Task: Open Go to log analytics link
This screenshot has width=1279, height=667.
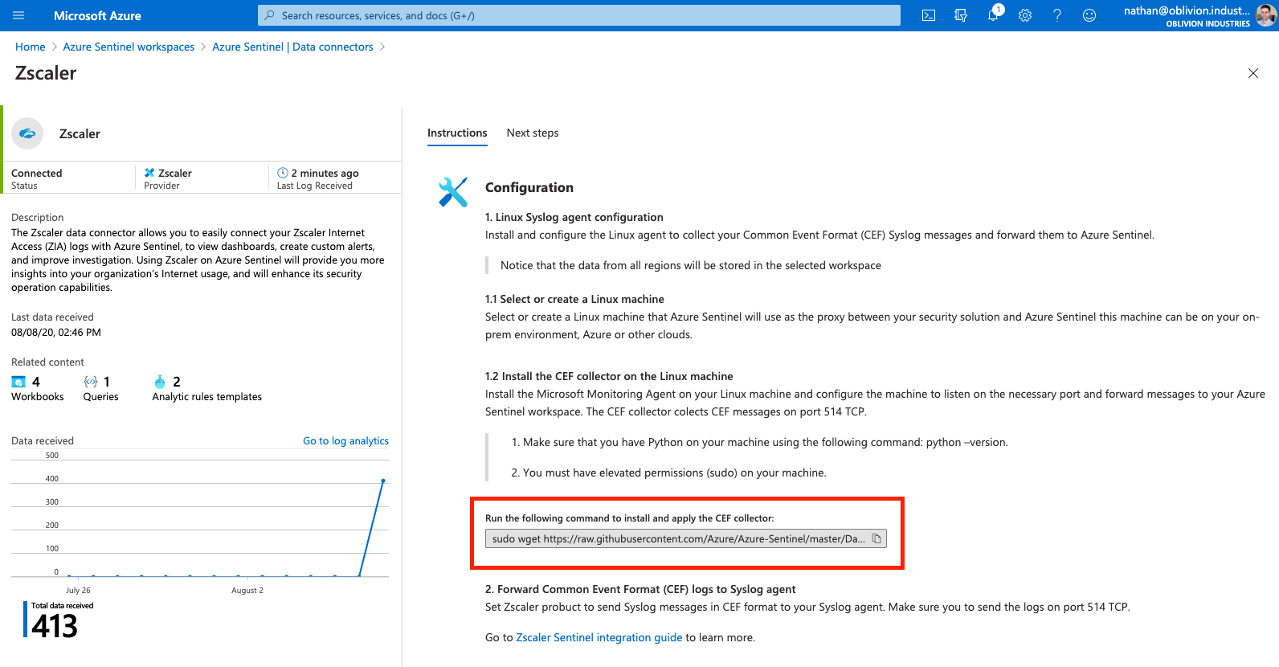Action: [345, 440]
